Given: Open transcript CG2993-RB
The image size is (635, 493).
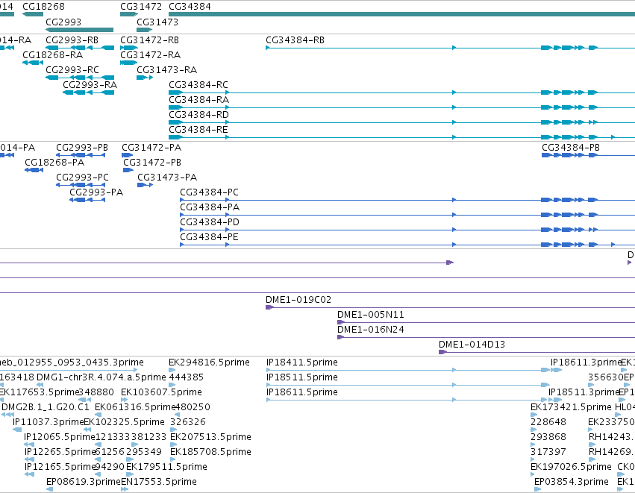Looking at the screenshot, I should (x=72, y=40).
